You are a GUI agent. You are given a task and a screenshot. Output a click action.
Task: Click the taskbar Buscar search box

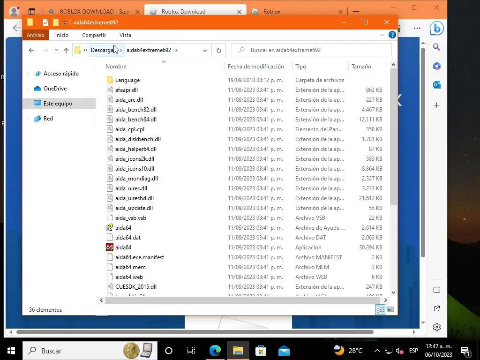(x=90, y=351)
